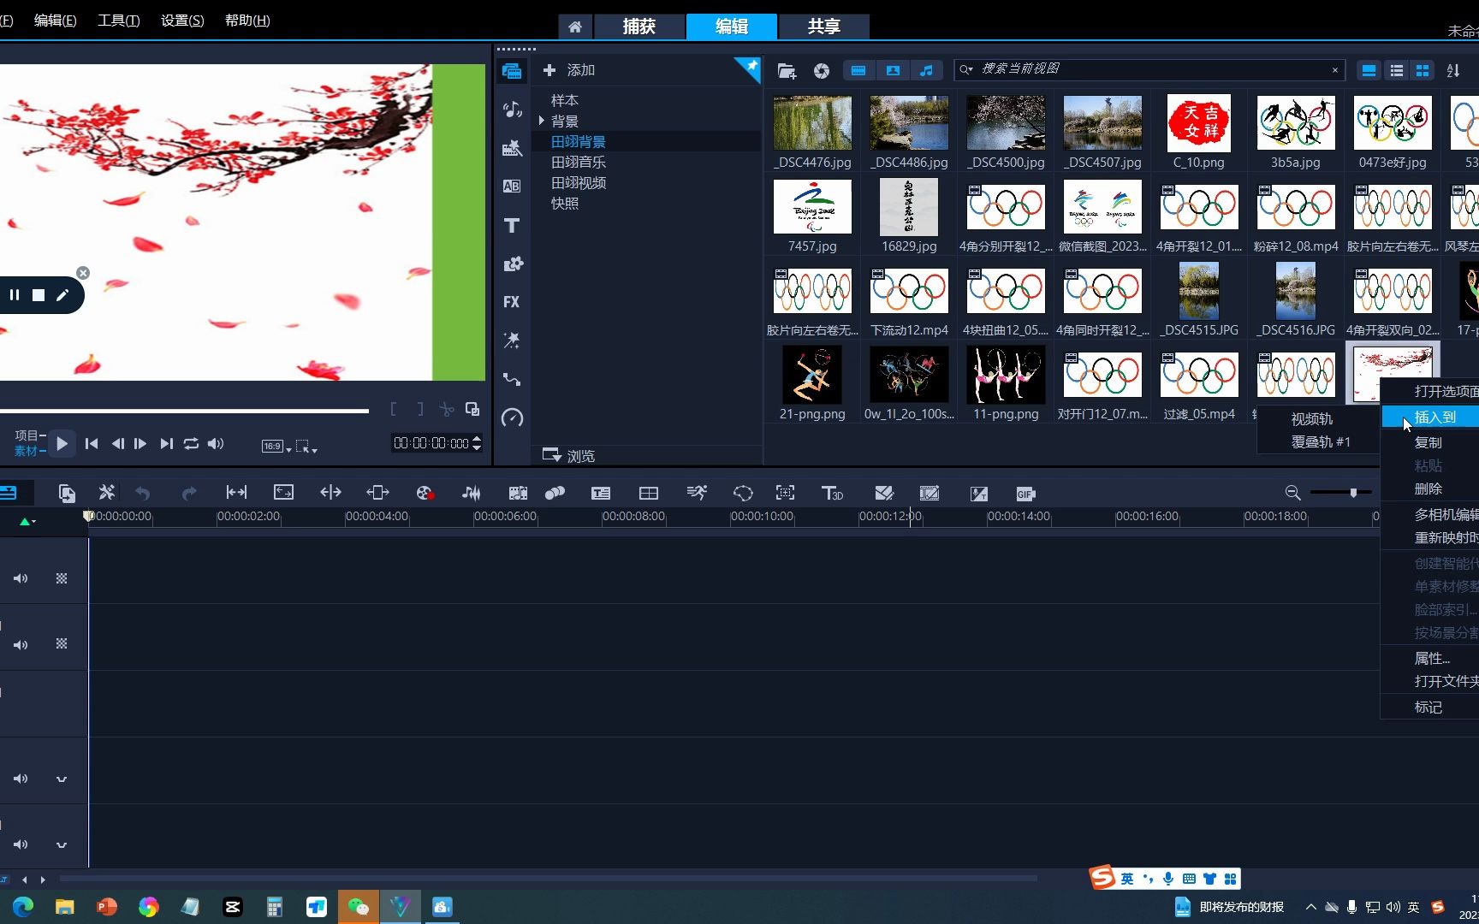Click the pencil edit icon on recording overlay

tap(62, 295)
